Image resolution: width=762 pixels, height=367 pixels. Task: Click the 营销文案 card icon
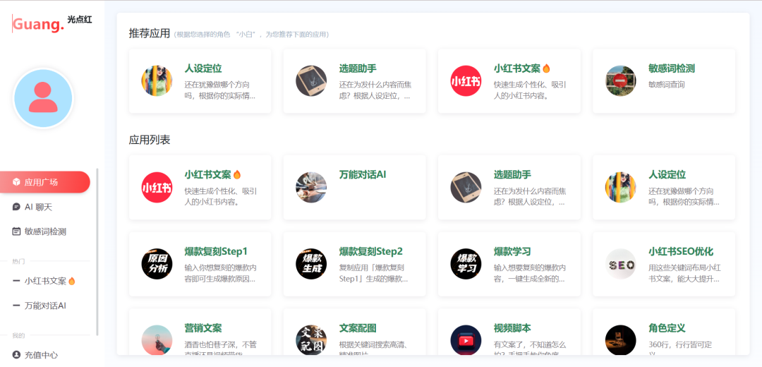(157, 340)
